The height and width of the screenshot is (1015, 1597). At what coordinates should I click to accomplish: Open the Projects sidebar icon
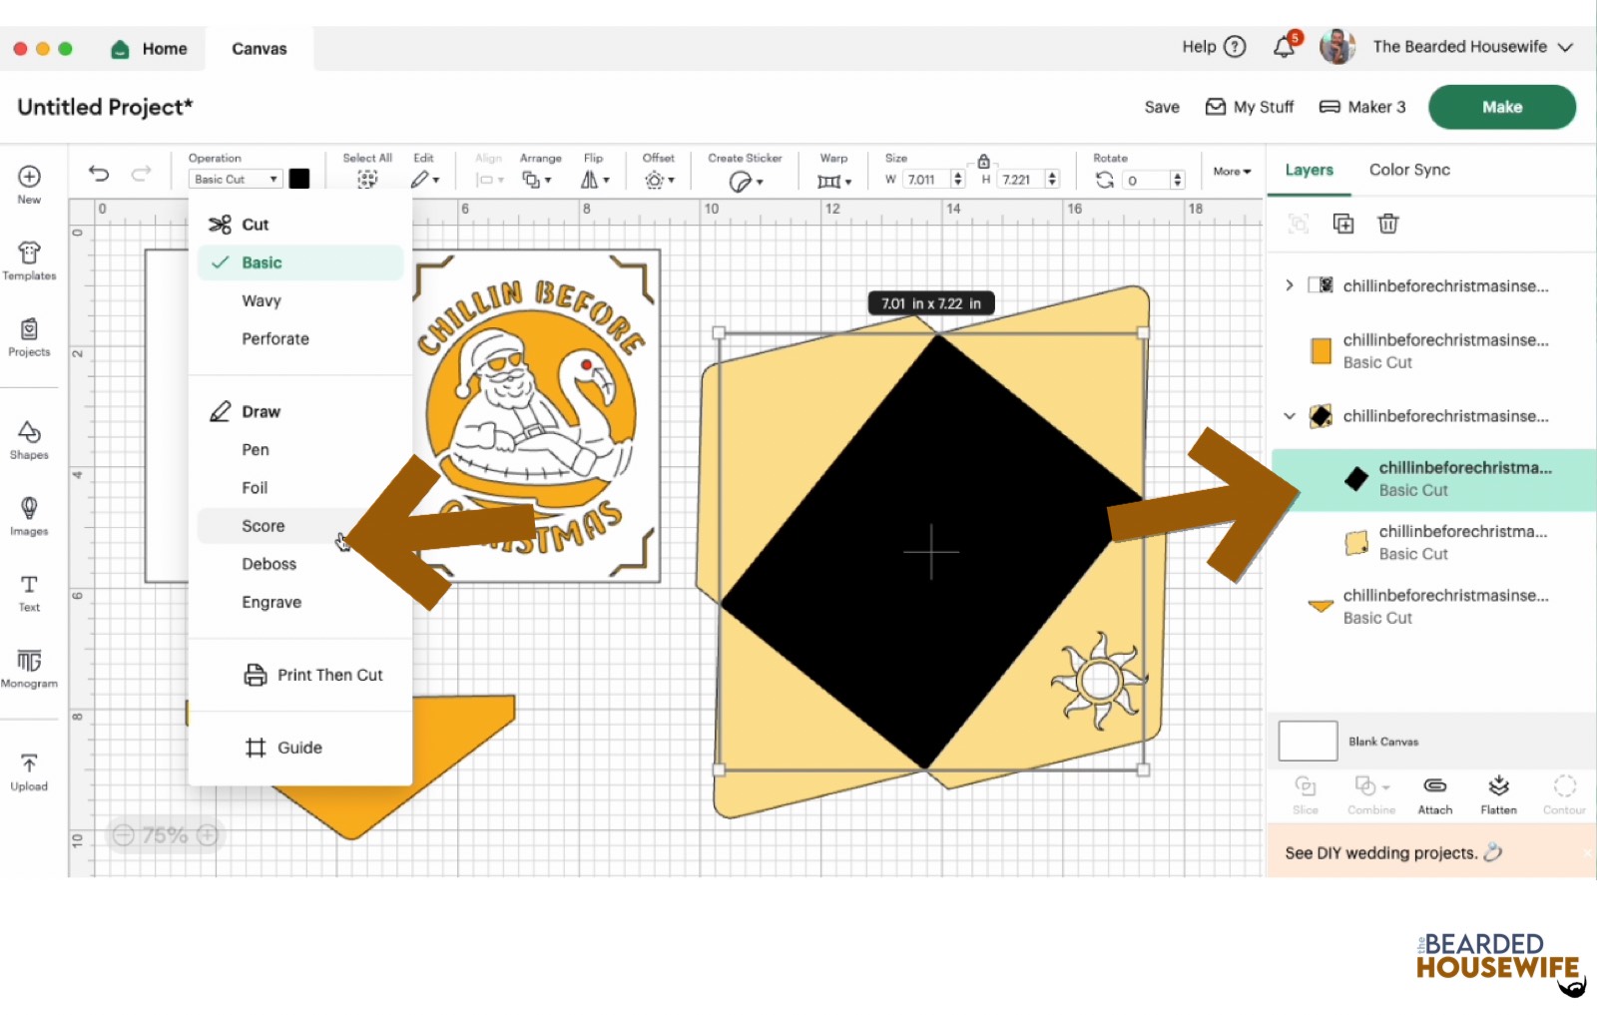[x=29, y=337]
